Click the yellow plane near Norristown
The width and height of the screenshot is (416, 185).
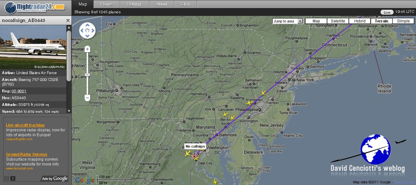pyautogui.click(x=249, y=103)
